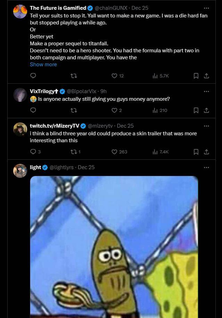222x318 pixels.
Task: Open more options for chainGUNX tweet
Action: [206, 8]
